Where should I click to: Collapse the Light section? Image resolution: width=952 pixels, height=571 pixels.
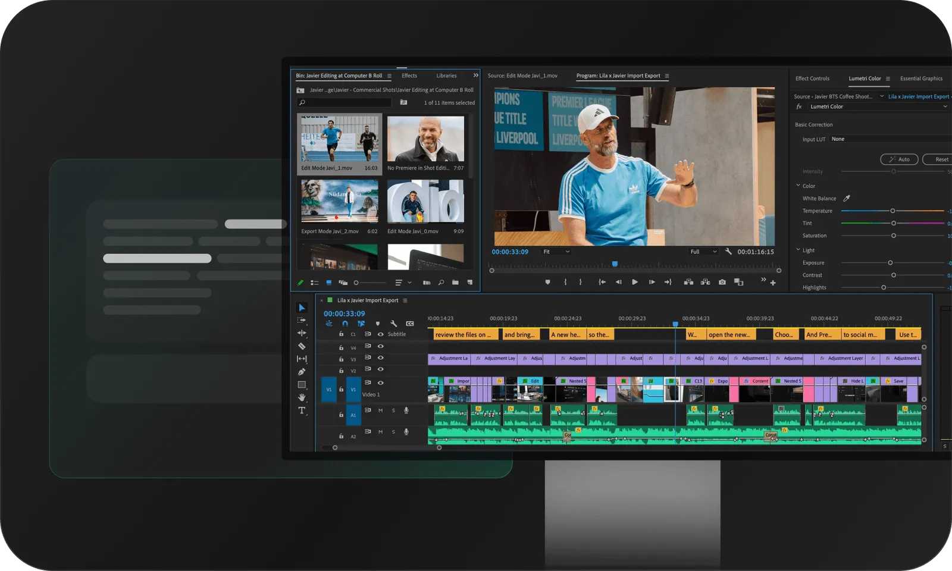pos(798,250)
